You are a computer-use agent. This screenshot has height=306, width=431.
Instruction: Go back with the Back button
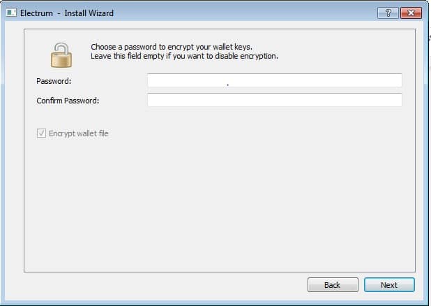[x=333, y=285]
